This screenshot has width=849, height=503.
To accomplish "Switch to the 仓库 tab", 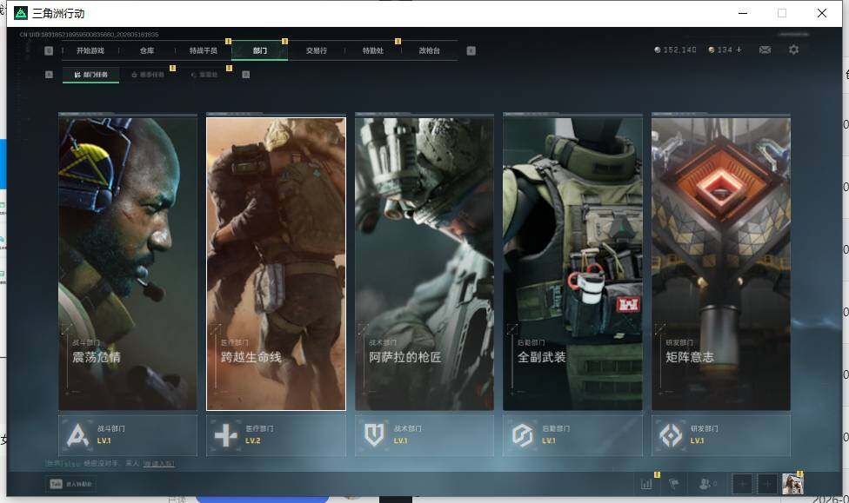I will (x=147, y=51).
